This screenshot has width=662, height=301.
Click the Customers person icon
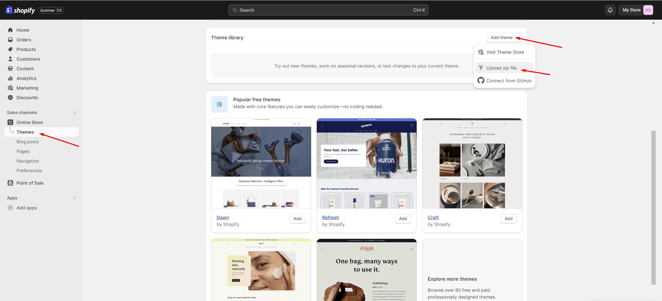click(10, 59)
